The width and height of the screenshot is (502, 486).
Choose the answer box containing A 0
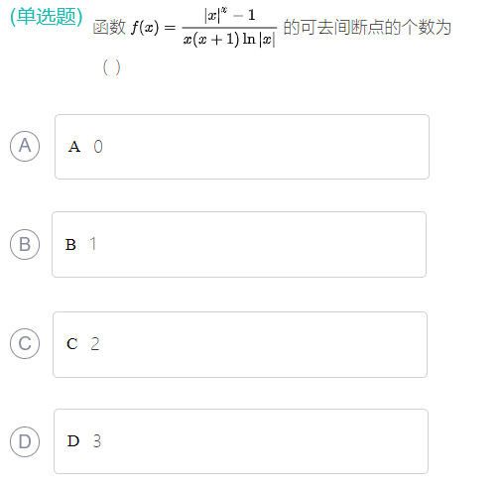(x=242, y=147)
